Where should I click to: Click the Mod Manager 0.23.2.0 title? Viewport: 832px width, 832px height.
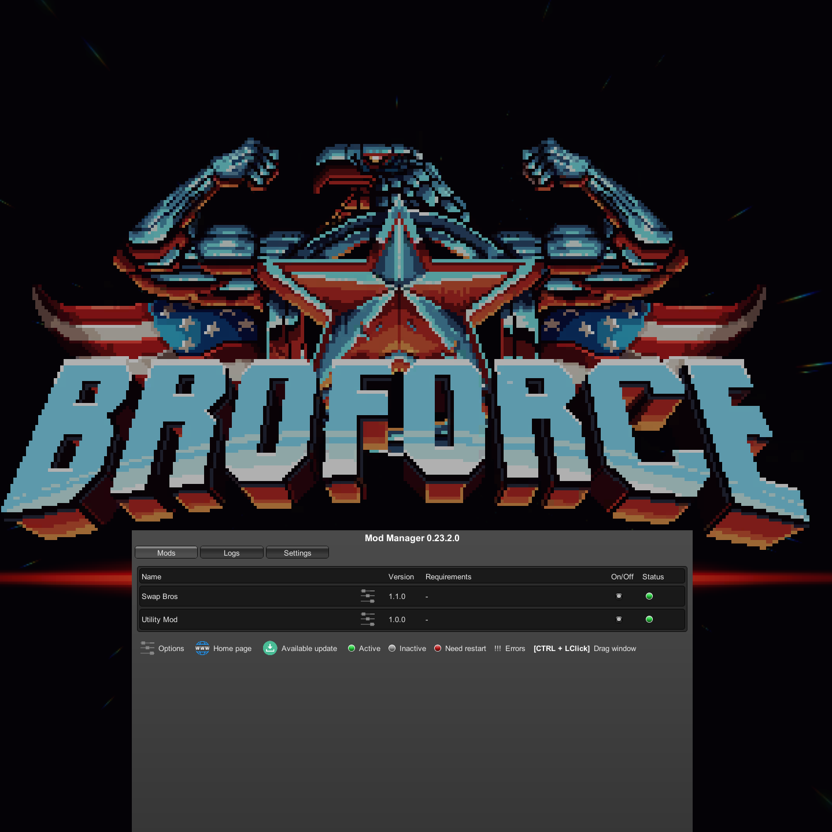click(412, 538)
